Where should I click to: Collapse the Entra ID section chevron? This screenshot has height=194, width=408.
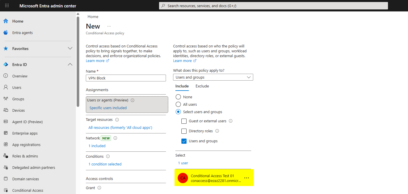click(70, 65)
